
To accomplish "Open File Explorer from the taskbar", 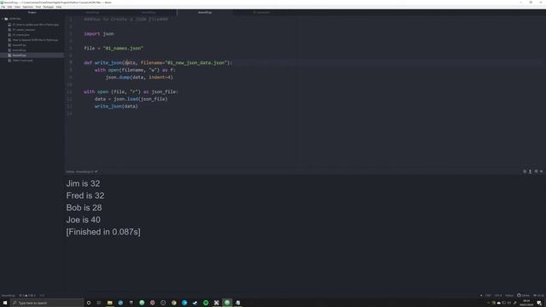I will pyautogui.click(x=110, y=303).
